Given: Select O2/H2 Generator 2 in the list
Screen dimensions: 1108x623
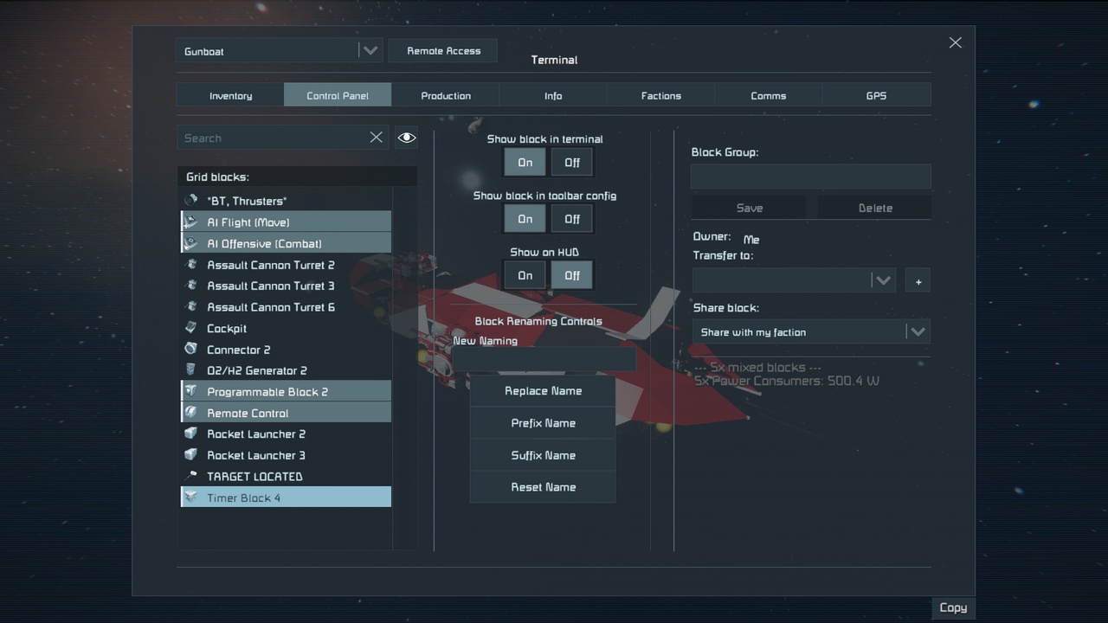Looking at the screenshot, I should click(286, 370).
